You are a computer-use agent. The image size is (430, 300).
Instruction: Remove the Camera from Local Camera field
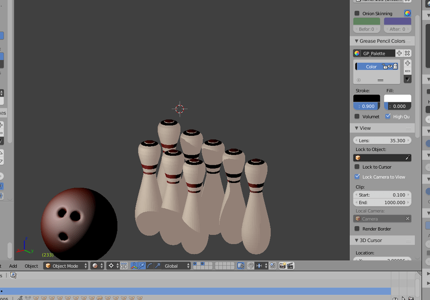point(408,218)
